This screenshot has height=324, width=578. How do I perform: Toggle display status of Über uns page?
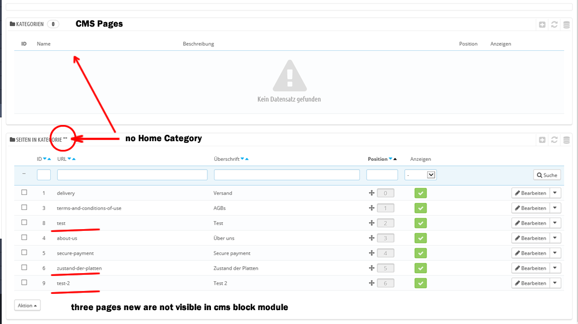pos(421,238)
